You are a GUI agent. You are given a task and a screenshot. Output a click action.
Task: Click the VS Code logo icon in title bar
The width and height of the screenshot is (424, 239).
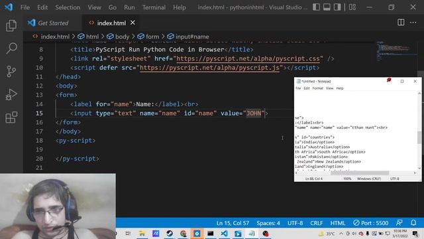coord(9,7)
